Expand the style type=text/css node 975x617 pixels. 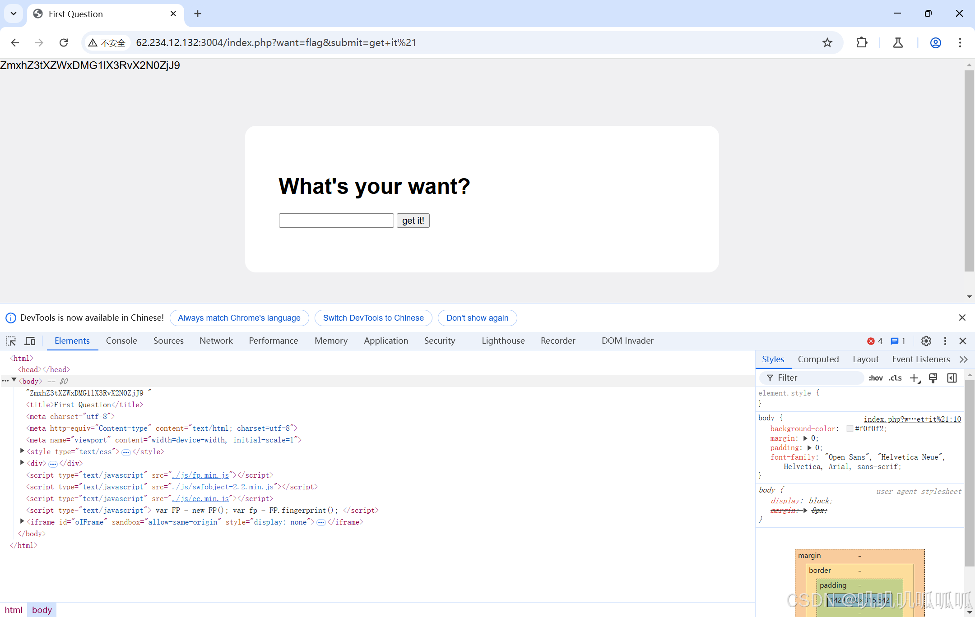pyautogui.click(x=22, y=451)
